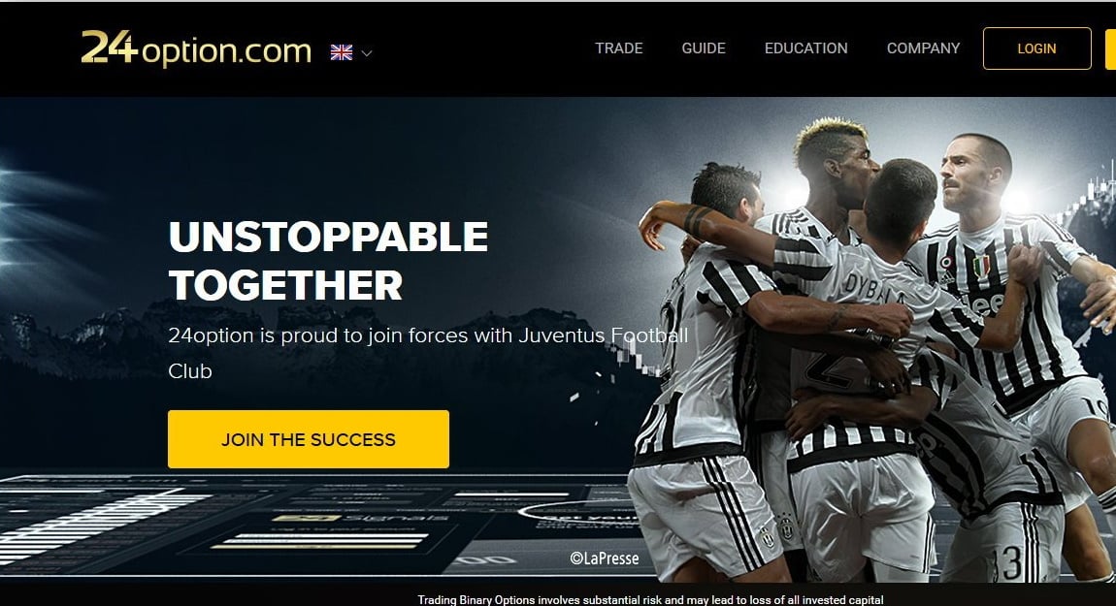Click the UNSTOPPABLE TOGETHER headline
The height and width of the screenshot is (606, 1116).
[x=328, y=260]
